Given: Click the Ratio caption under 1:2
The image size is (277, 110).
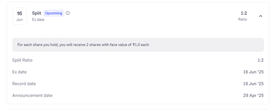Looking at the screenshot, I should click(x=243, y=20).
